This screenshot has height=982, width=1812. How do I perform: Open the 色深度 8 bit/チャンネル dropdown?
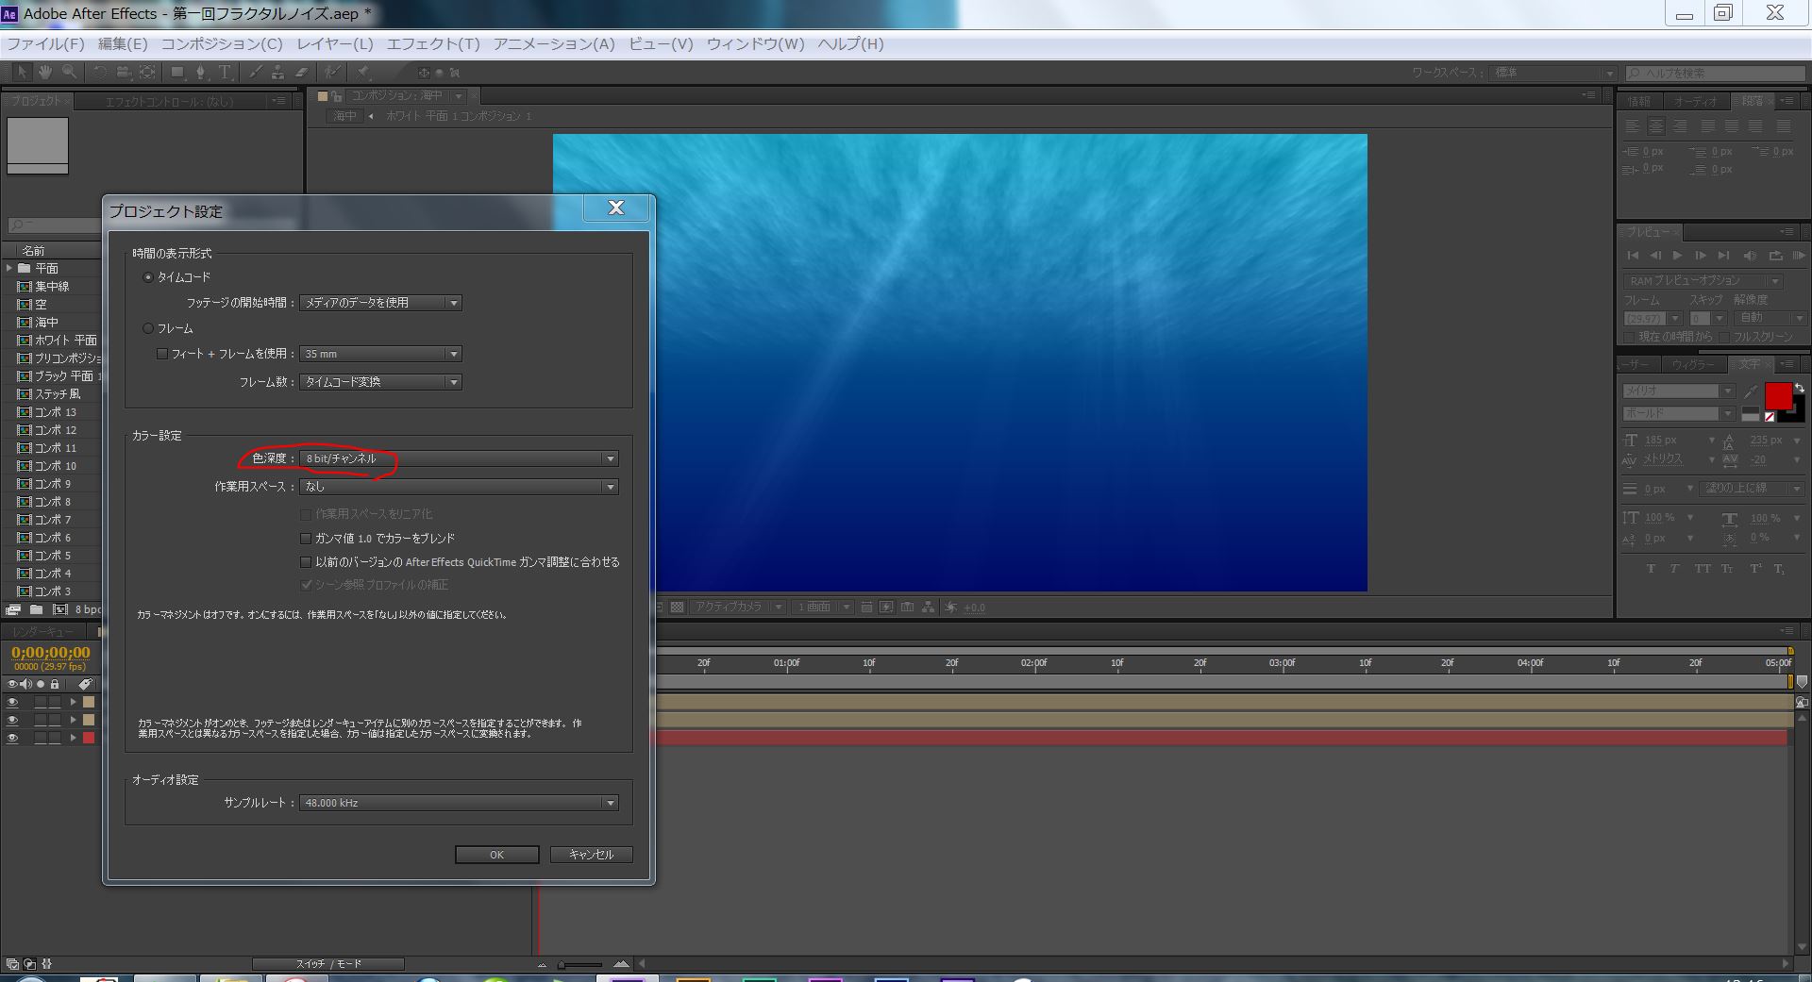(x=460, y=458)
